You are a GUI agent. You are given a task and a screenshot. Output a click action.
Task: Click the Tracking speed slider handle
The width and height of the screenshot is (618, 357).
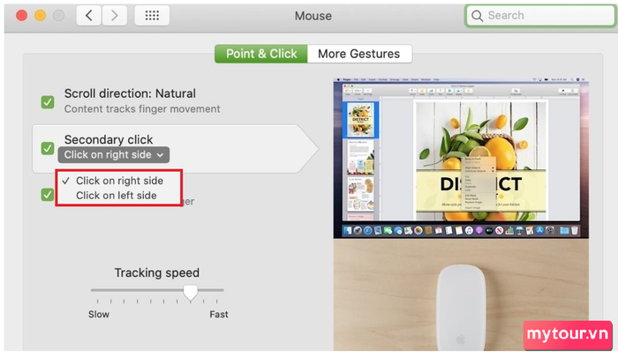[x=191, y=293]
